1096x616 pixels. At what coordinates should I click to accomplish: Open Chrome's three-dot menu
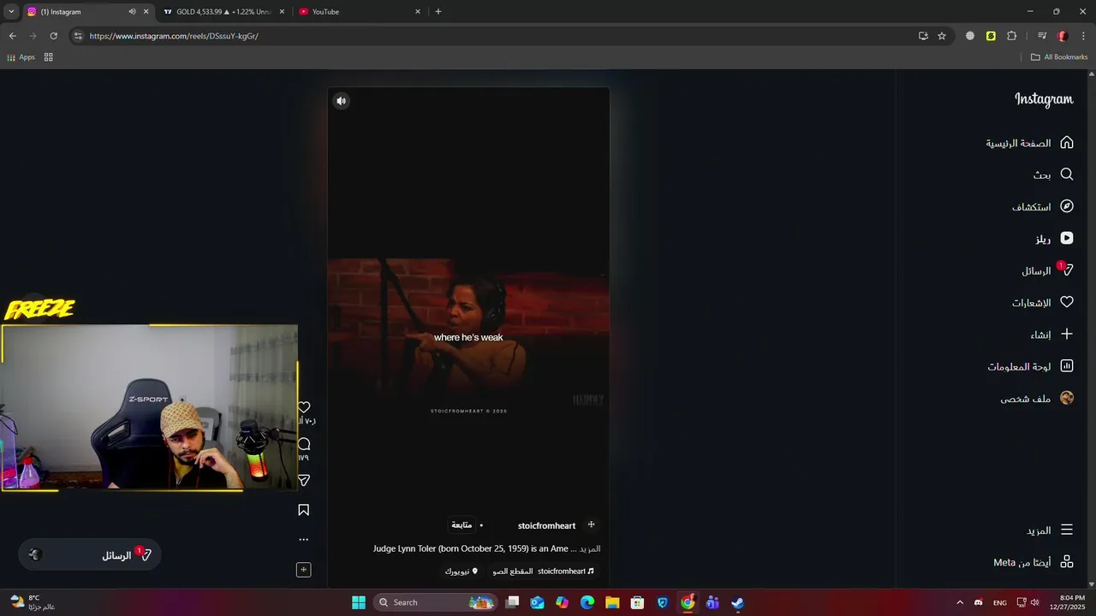1084,36
